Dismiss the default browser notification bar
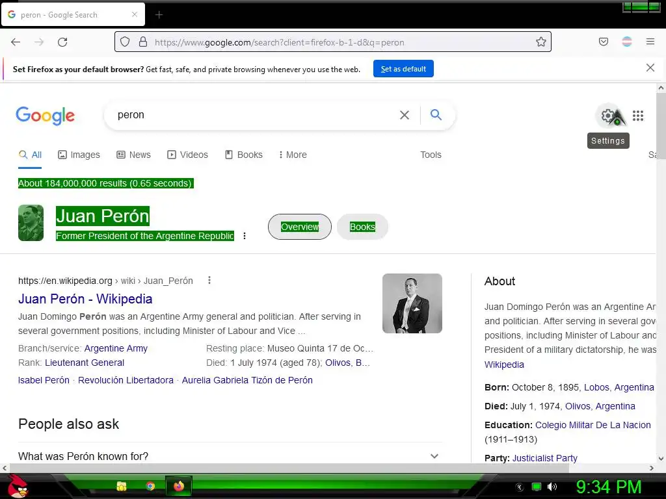 click(x=650, y=68)
